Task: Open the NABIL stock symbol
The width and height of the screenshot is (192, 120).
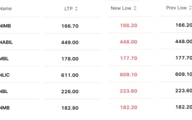Action: click(x=6, y=42)
